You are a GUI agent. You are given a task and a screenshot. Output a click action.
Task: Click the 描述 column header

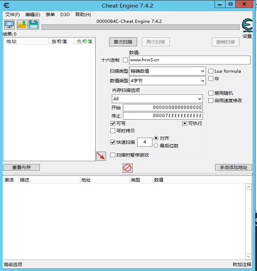(x=49, y=180)
